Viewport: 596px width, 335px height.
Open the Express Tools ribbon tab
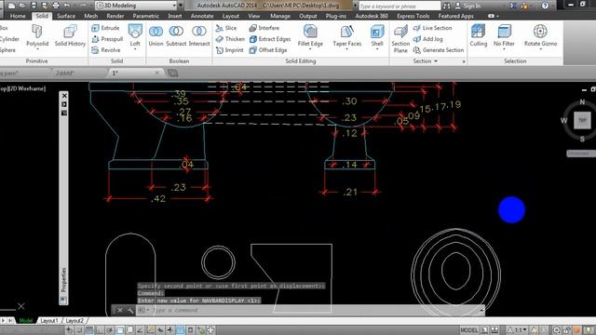point(413,16)
